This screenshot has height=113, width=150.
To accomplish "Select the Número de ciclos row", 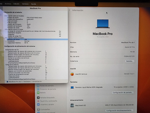I will (x=37, y=39).
